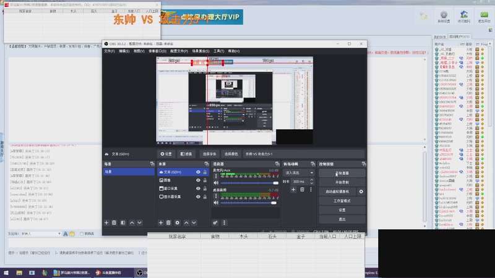Click Start Streaming in the OBS Controls panel
The height and width of the screenshot is (278, 495).
(342, 173)
